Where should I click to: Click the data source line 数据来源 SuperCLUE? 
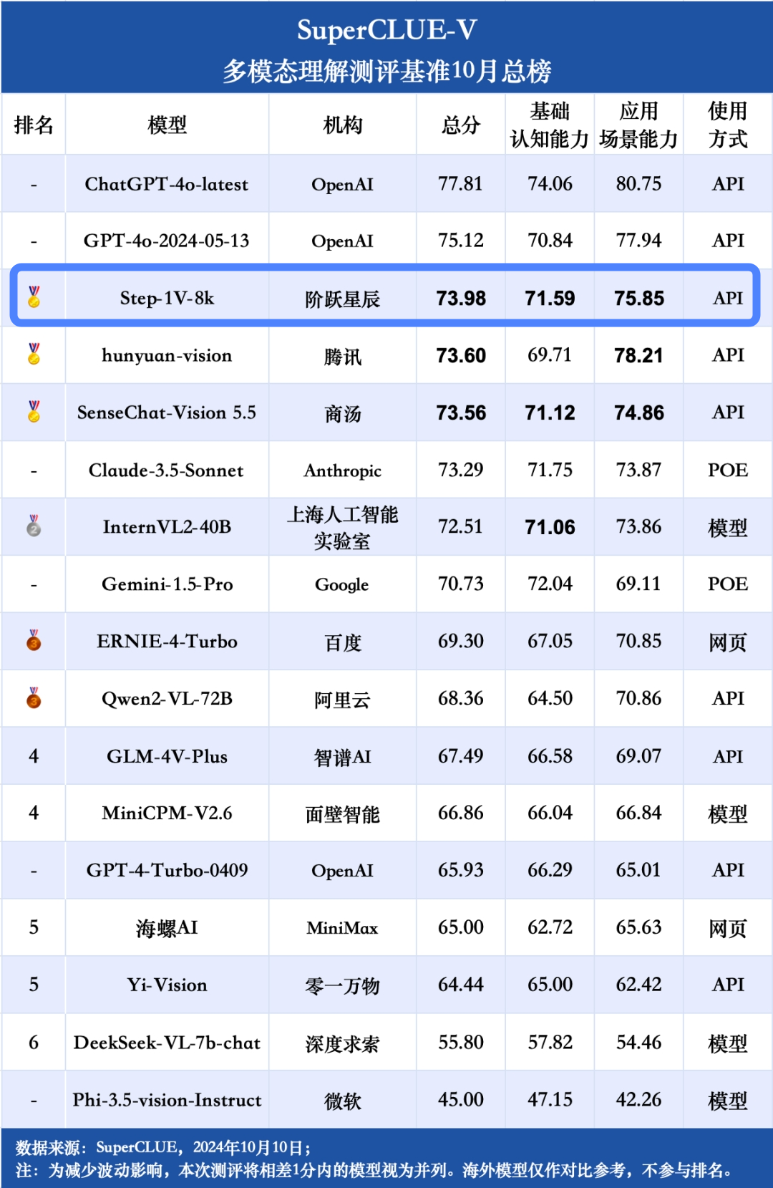click(x=164, y=1147)
